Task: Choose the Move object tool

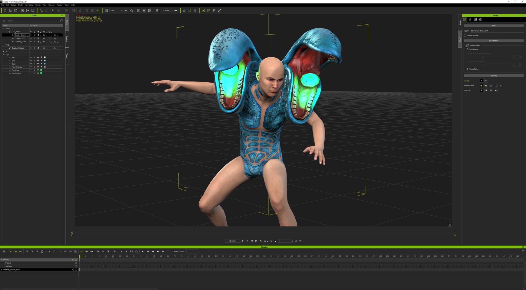Action: point(59,11)
